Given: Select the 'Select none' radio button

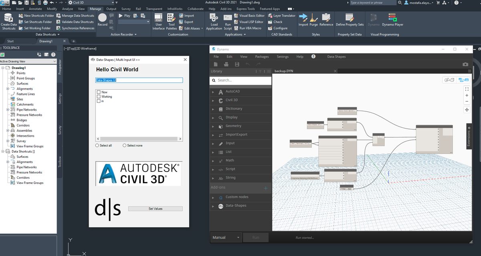Looking at the screenshot, I should (124, 145).
